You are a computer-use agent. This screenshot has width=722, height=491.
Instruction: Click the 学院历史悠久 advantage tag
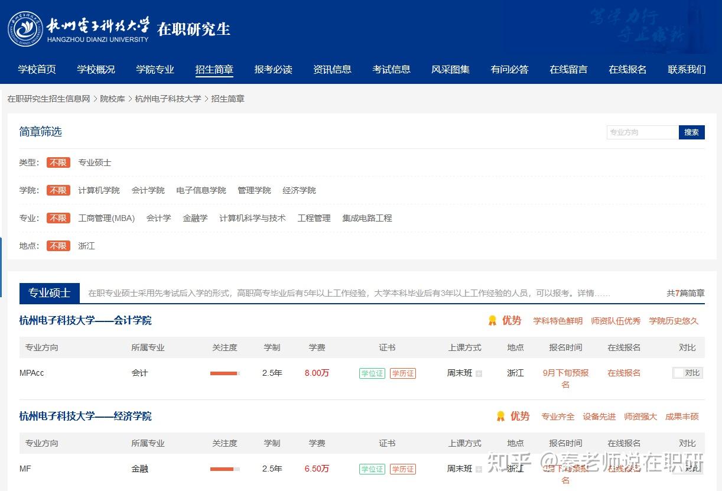click(x=674, y=321)
